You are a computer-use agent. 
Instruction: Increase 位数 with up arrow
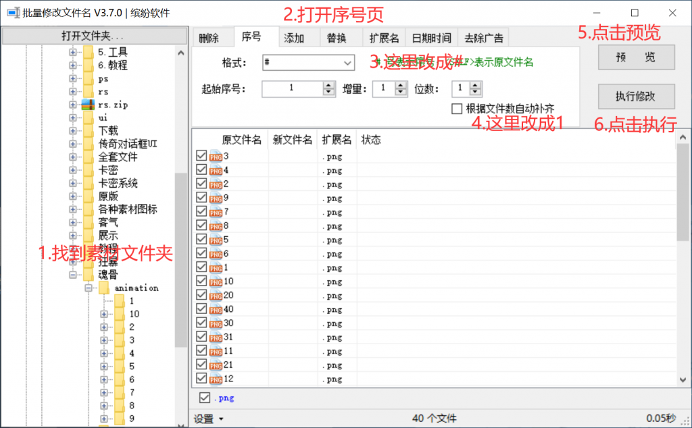click(x=475, y=85)
